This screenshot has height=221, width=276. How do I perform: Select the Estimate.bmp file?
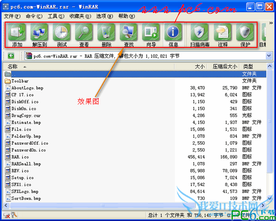point(26,122)
